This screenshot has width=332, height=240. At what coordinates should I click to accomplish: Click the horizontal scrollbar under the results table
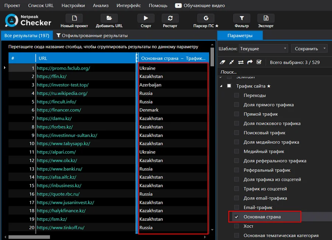click(29, 237)
